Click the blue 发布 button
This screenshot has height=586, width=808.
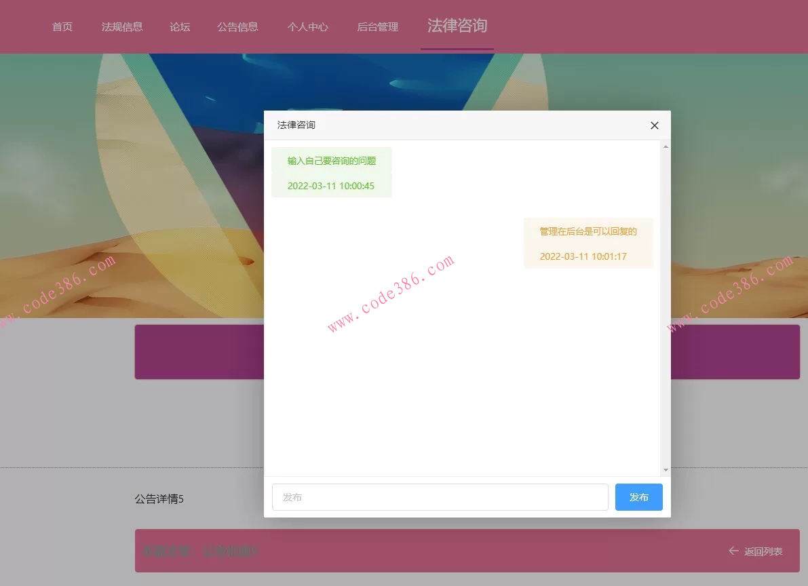coord(639,497)
